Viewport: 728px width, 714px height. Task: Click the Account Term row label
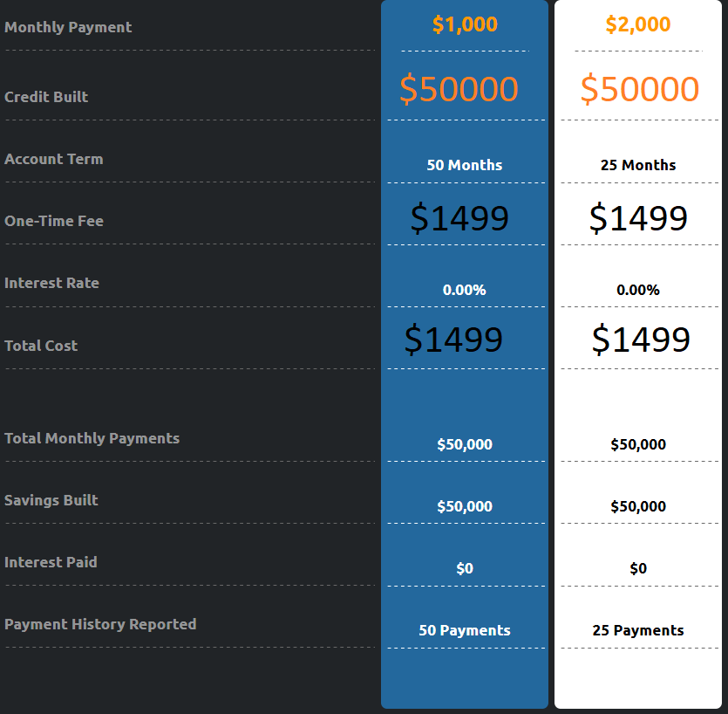(x=54, y=159)
